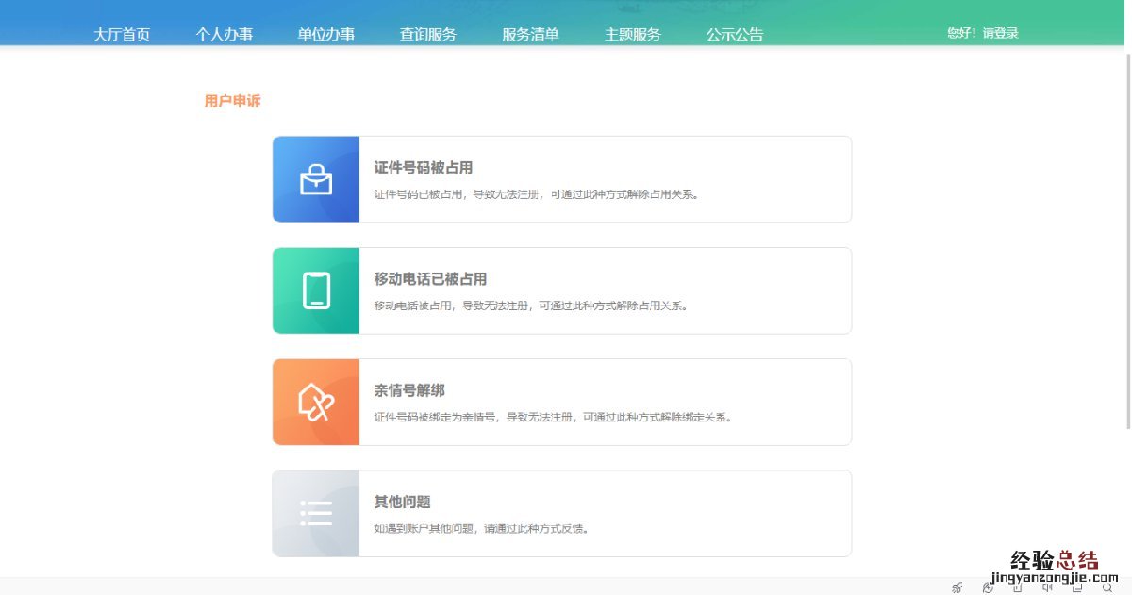This screenshot has height=595, width=1132.
Task: Click the magnifier icon in bottom bar
Action: [x=1107, y=587]
